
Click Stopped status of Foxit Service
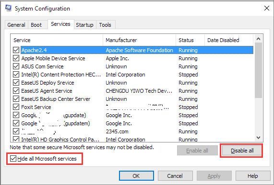tap(188, 107)
